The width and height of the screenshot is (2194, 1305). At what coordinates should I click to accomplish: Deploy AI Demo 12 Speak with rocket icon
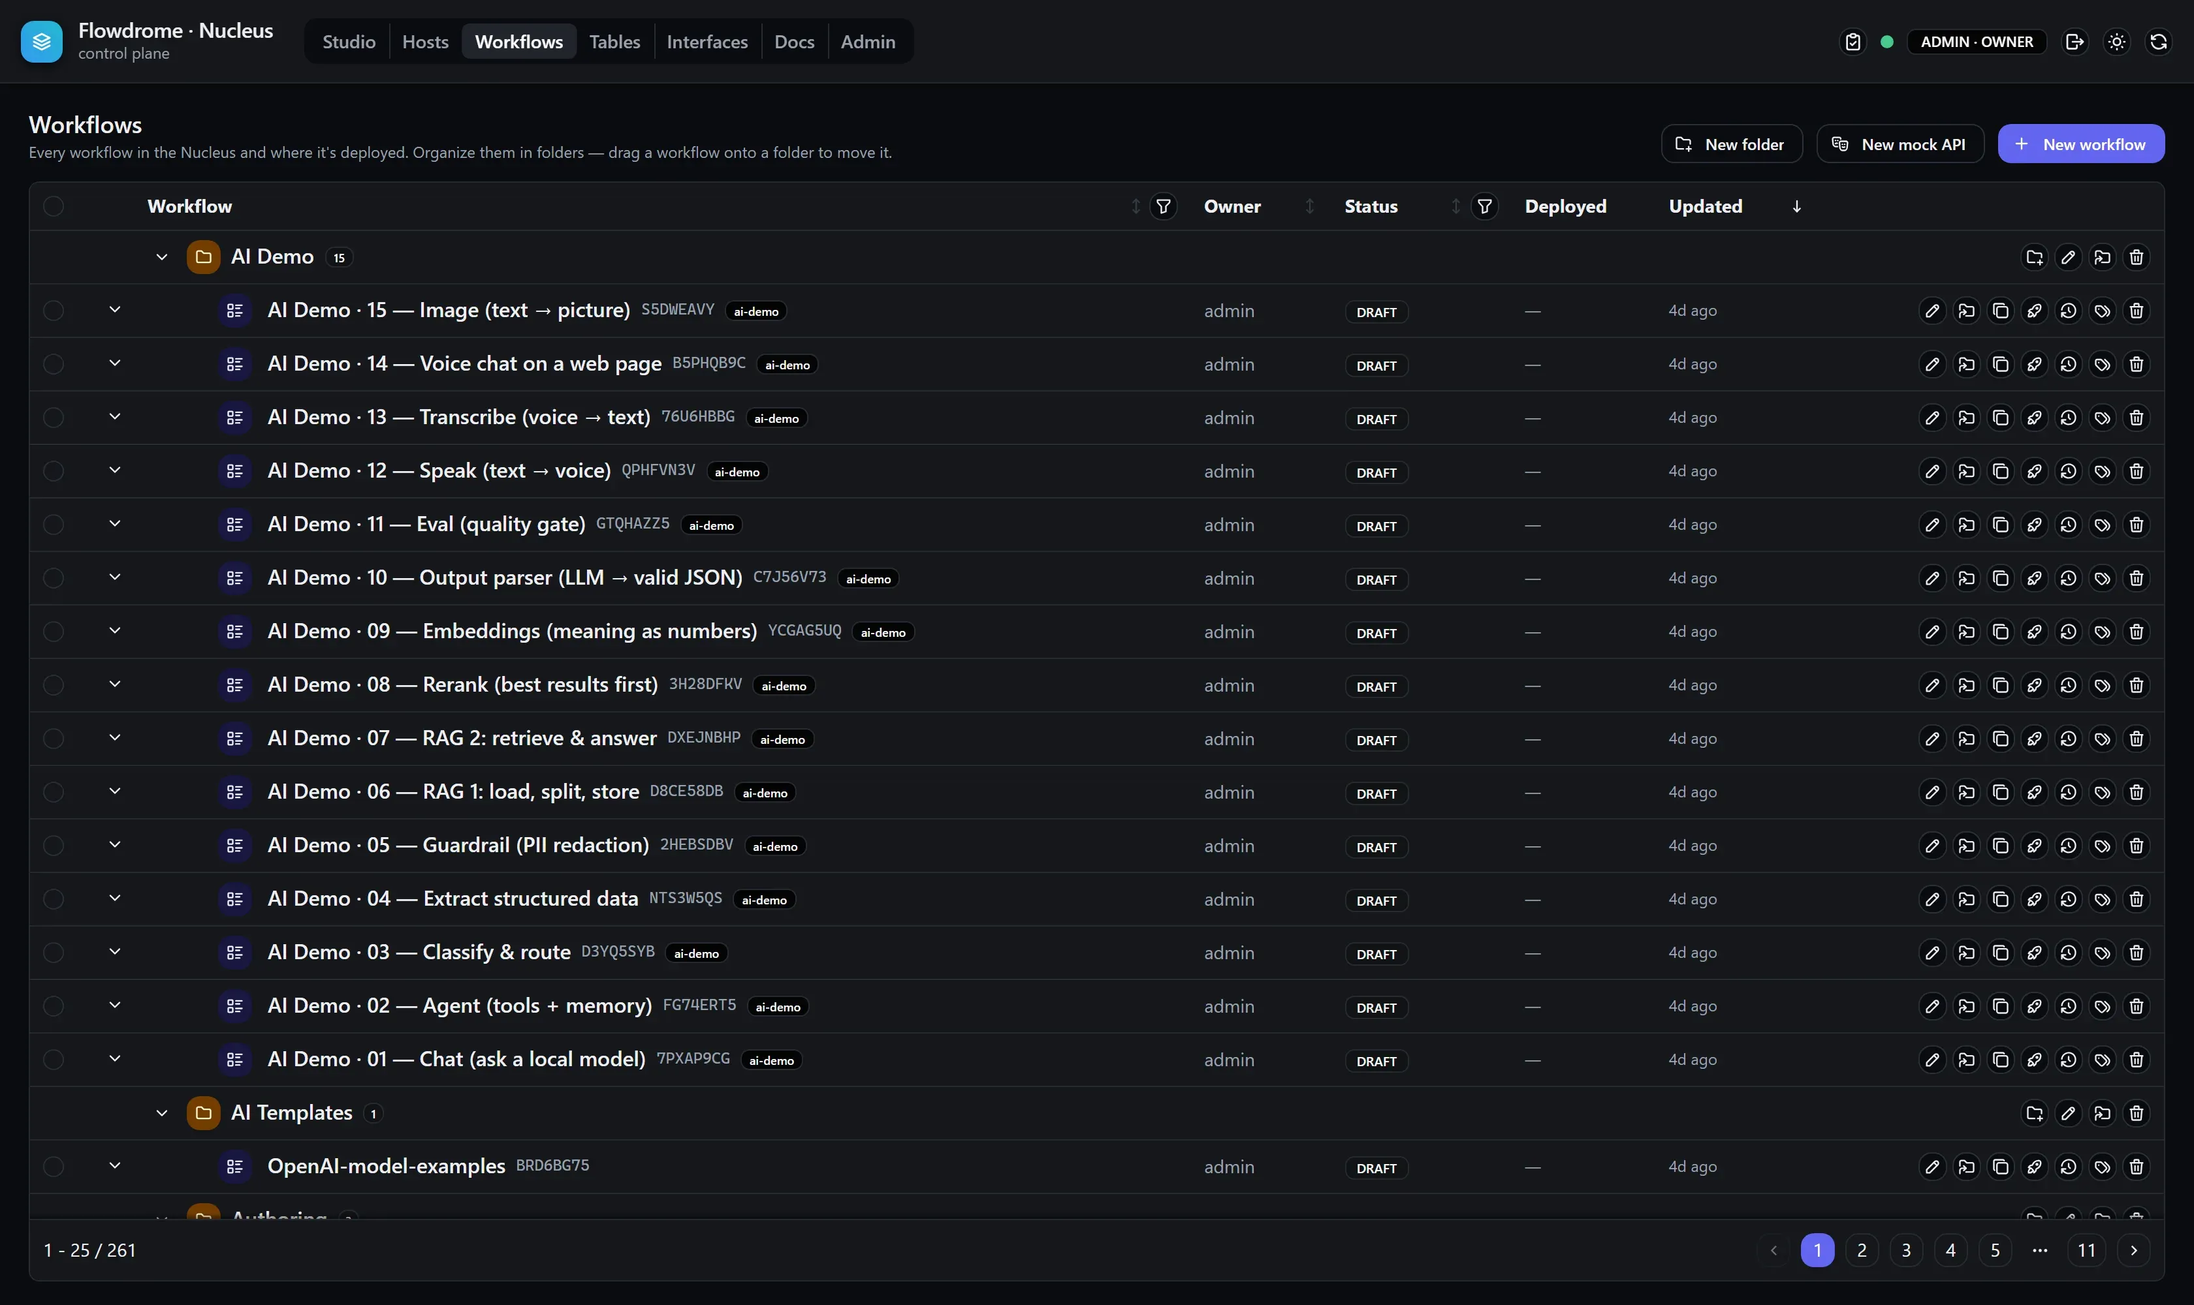[x=2034, y=471]
